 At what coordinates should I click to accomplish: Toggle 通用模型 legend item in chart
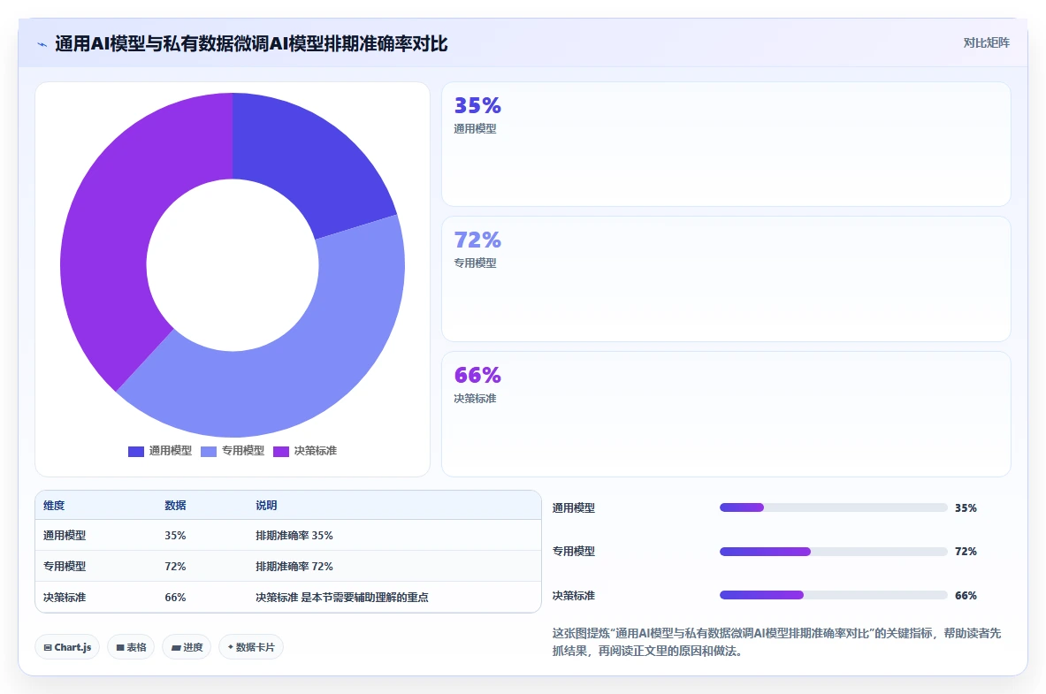160,451
